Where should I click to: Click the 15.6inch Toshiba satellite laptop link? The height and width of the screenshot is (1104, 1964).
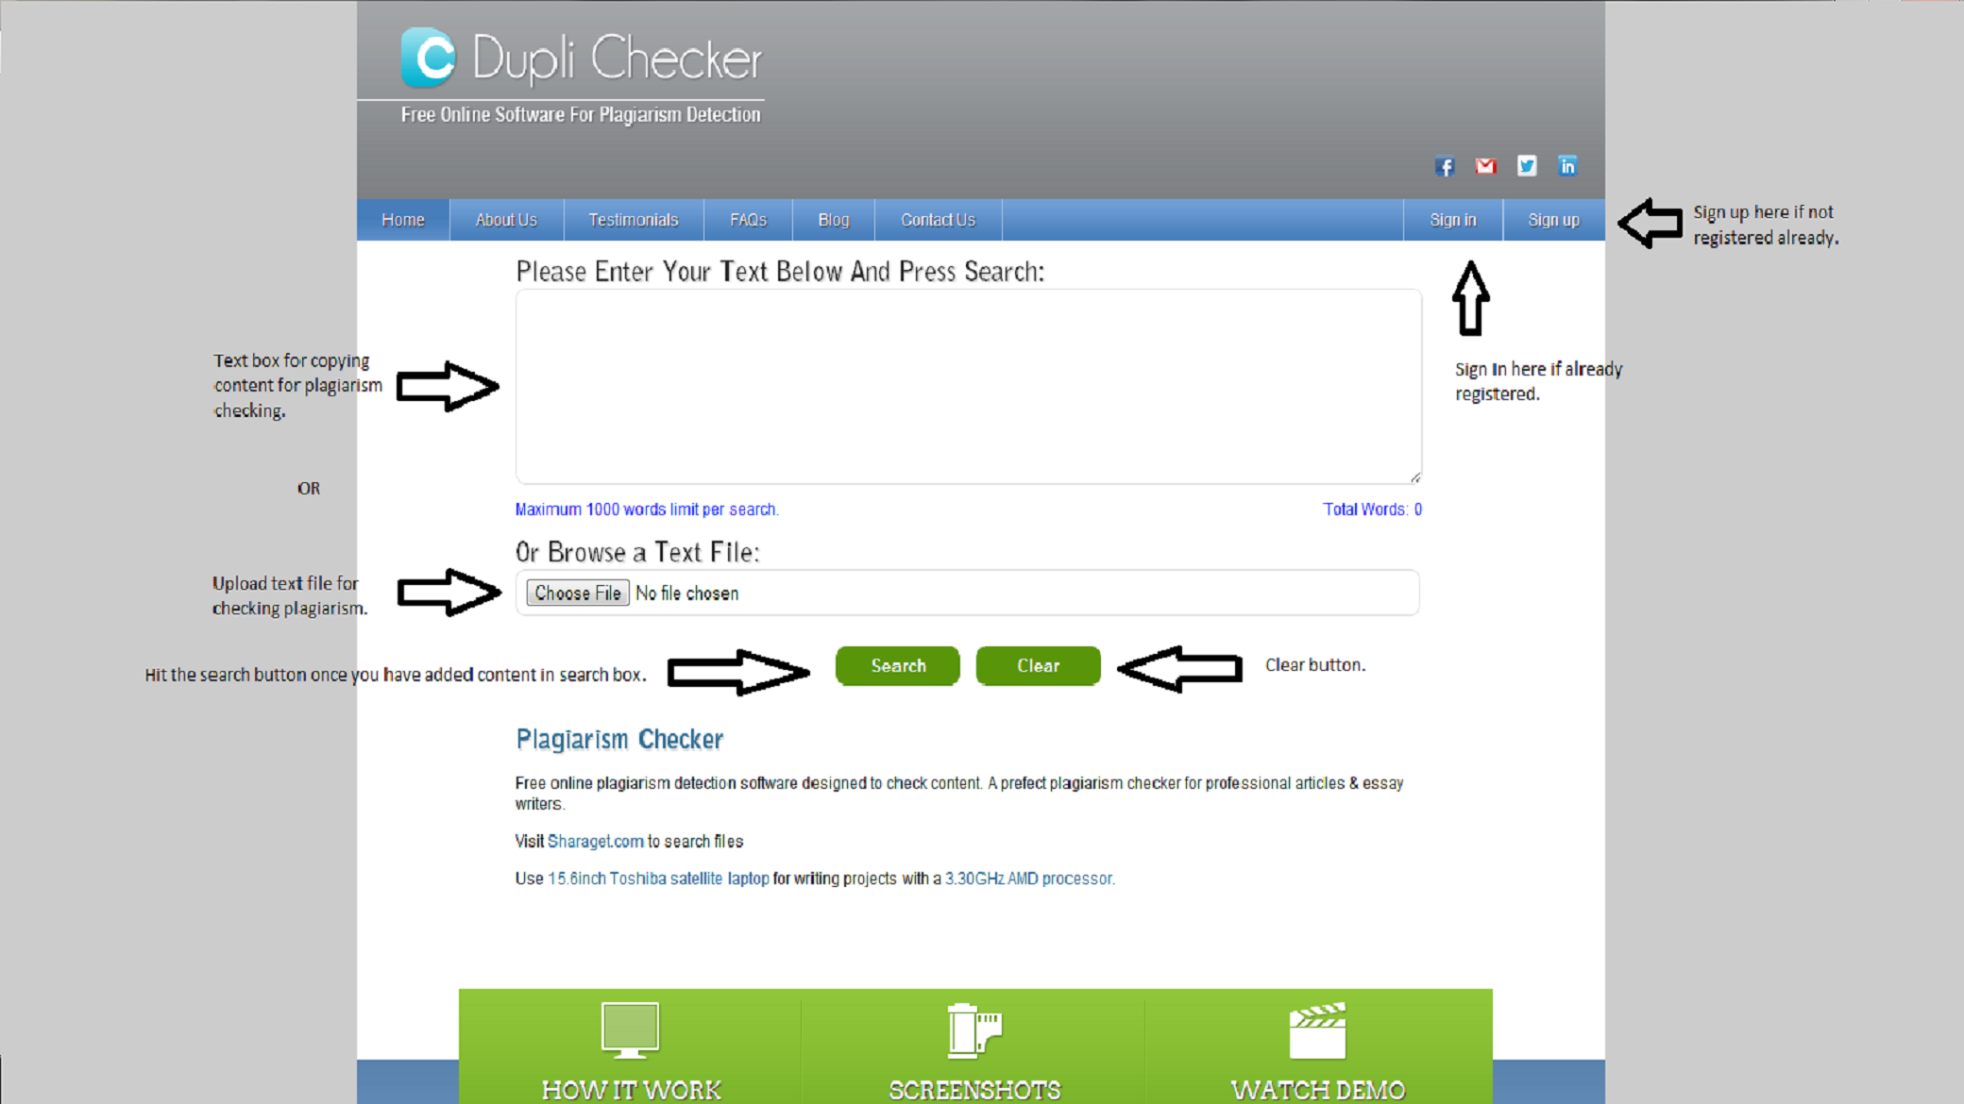(x=657, y=878)
